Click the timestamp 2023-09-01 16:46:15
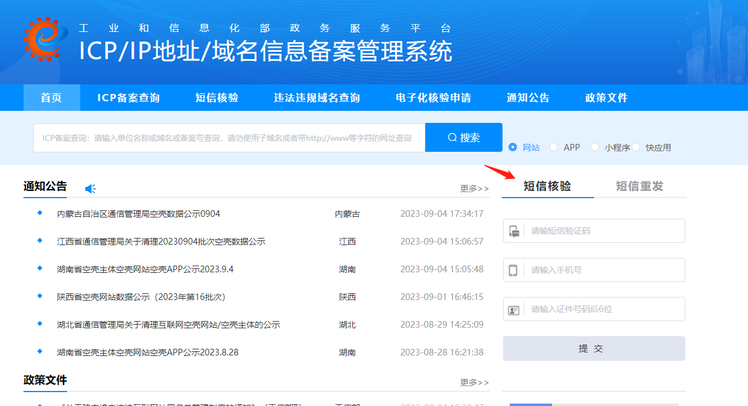The width and height of the screenshot is (748, 406). pyautogui.click(x=442, y=297)
